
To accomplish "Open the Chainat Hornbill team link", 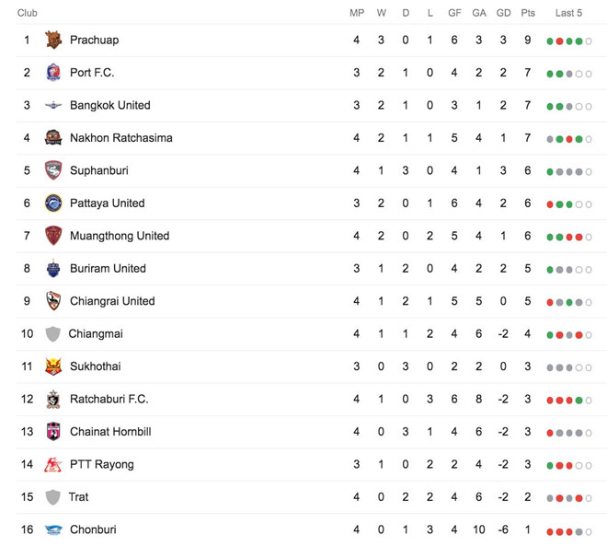I will [x=110, y=432].
